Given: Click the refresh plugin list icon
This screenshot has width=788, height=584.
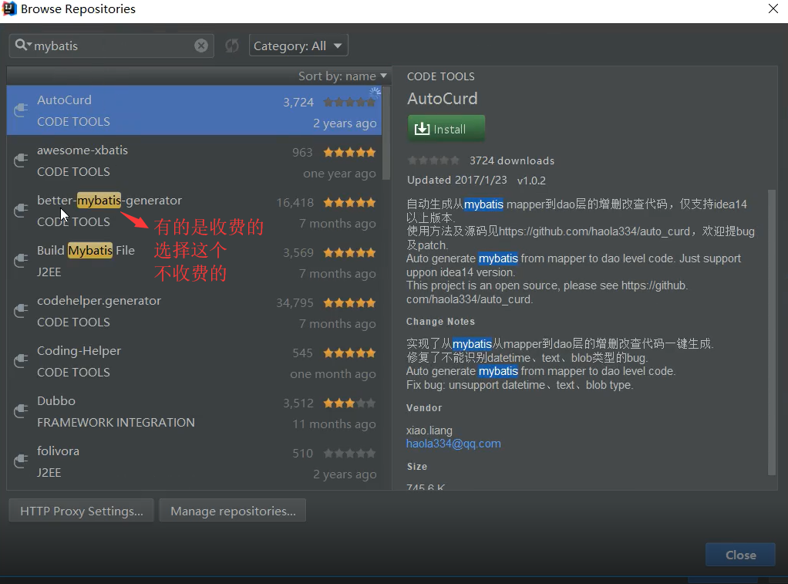Looking at the screenshot, I should point(231,46).
